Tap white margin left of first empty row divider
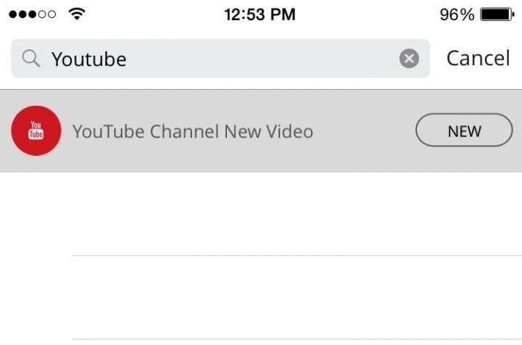Viewport: 522px width, 345px height. (x=36, y=256)
